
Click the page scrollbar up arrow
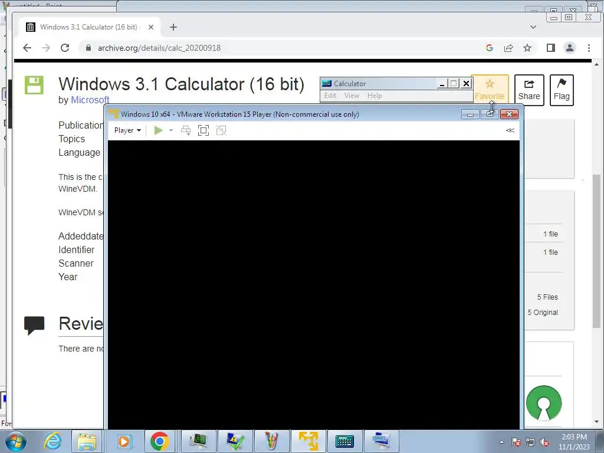(x=597, y=64)
